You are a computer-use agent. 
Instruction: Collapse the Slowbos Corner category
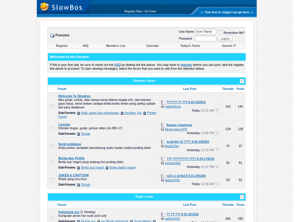coord(242,81)
